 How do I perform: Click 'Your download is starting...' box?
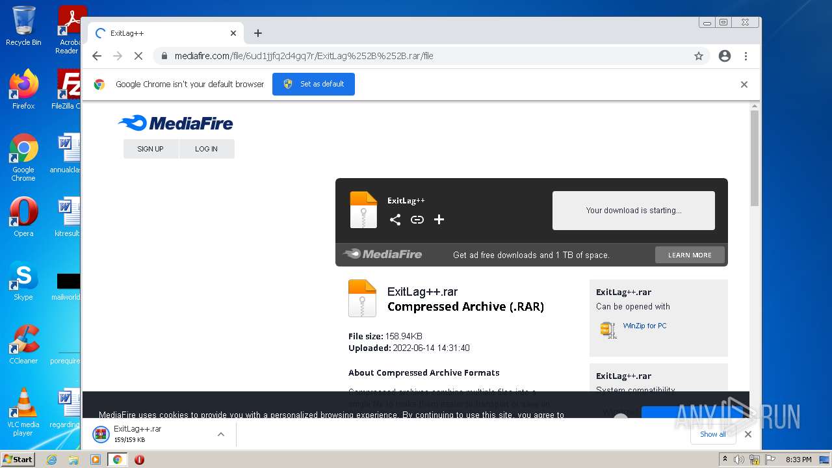pos(634,211)
